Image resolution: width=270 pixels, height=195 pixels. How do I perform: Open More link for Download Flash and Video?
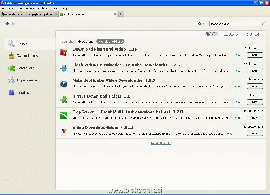click(238, 55)
